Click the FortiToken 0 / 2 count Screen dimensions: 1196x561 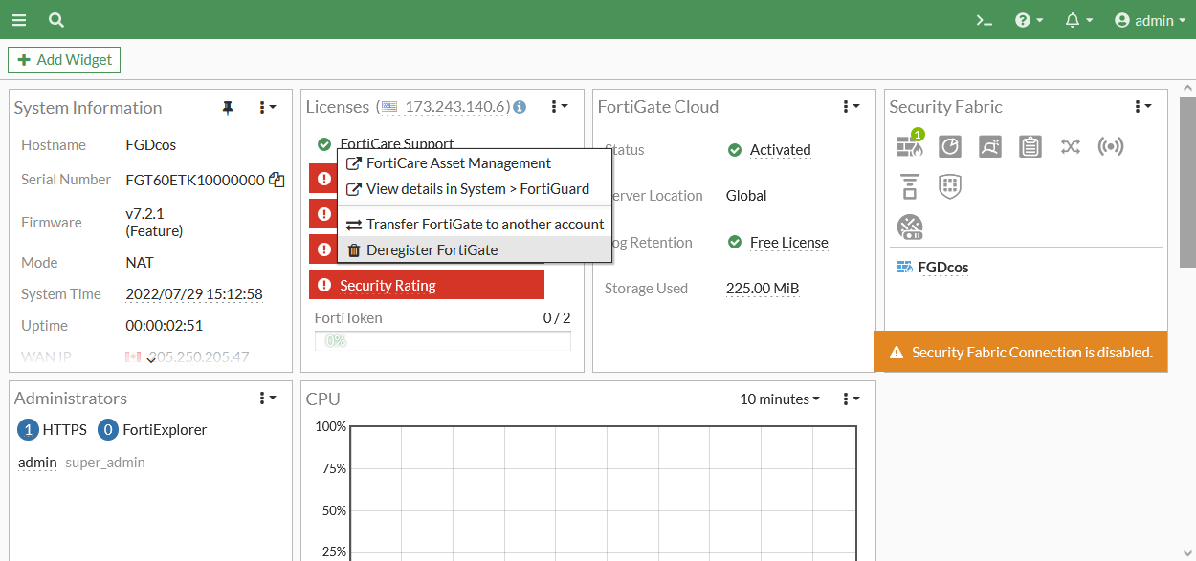click(x=557, y=318)
